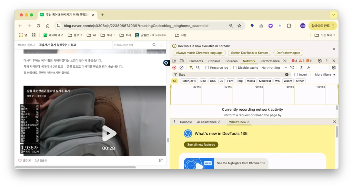Check the Invert filter checkbox

pyautogui.click(x=296, y=75)
